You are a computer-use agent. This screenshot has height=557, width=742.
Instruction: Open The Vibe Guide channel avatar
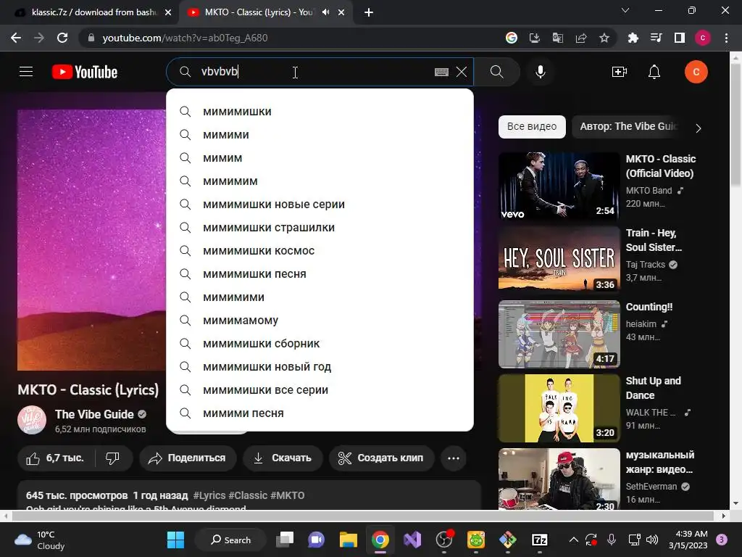click(32, 420)
